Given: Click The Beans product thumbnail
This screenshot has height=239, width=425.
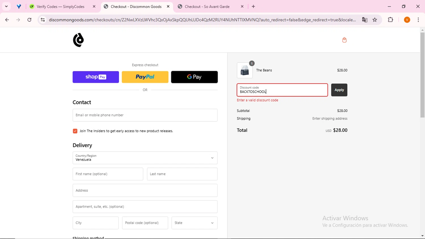Looking at the screenshot, I should [245, 70].
